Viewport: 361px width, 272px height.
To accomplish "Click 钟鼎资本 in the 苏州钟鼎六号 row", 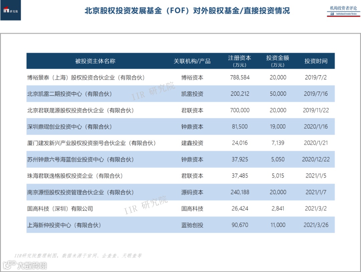I will pyautogui.click(x=192, y=159).
